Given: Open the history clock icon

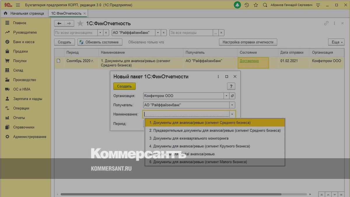Looking at the screenshot, I should (247, 5).
